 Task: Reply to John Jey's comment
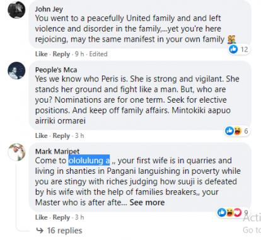(61, 54)
